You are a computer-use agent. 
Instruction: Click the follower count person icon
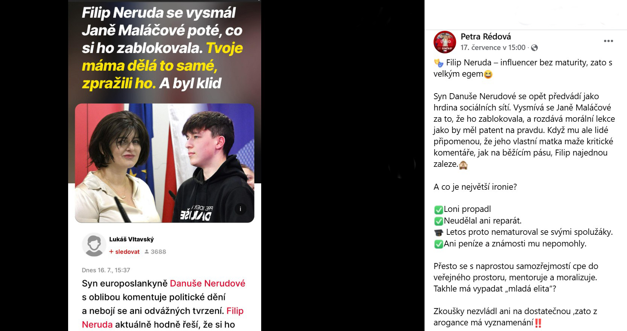[x=147, y=252]
